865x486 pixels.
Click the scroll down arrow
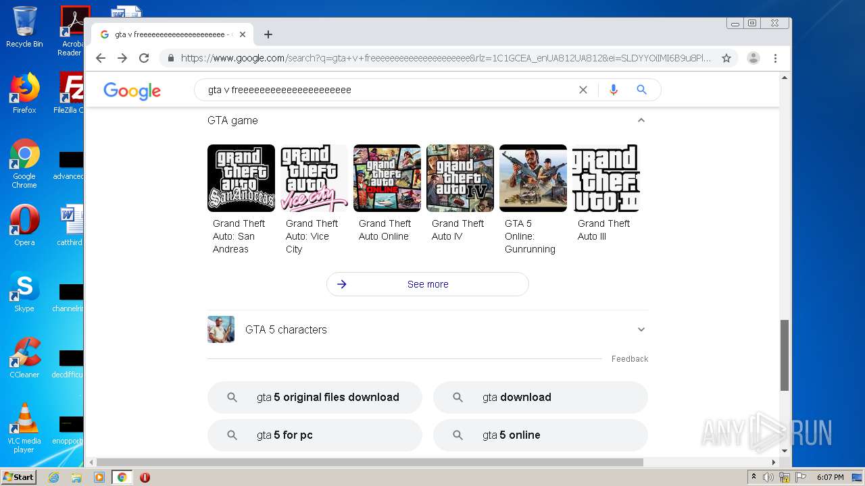coord(785,451)
